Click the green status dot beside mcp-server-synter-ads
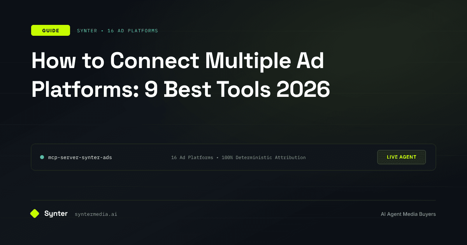The width and height of the screenshot is (467, 245). click(42, 157)
